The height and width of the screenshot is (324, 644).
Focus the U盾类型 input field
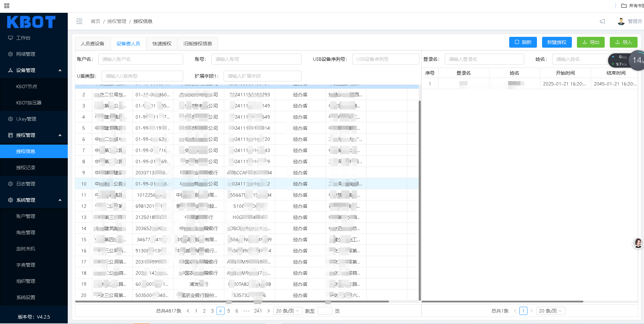[x=142, y=76]
